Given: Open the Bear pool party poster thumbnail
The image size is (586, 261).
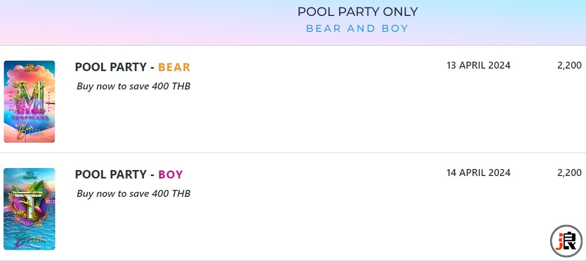Looking at the screenshot, I should [29, 101].
